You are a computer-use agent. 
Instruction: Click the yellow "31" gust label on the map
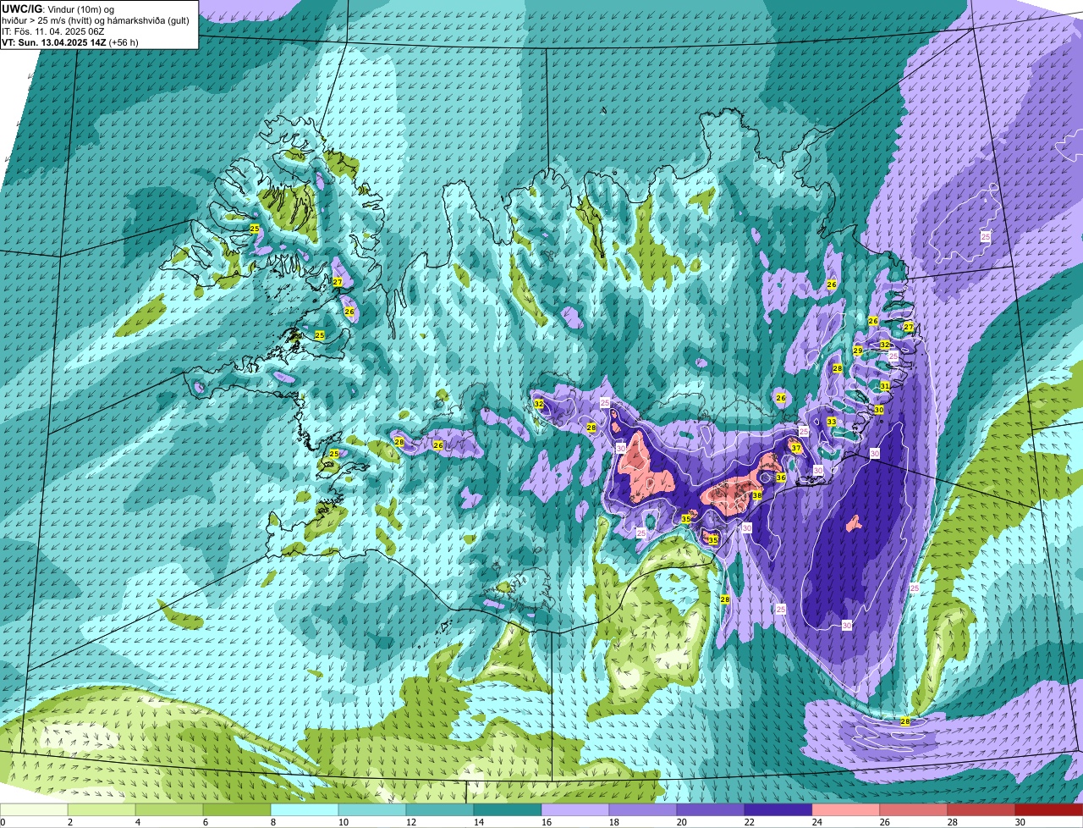click(x=884, y=385)
